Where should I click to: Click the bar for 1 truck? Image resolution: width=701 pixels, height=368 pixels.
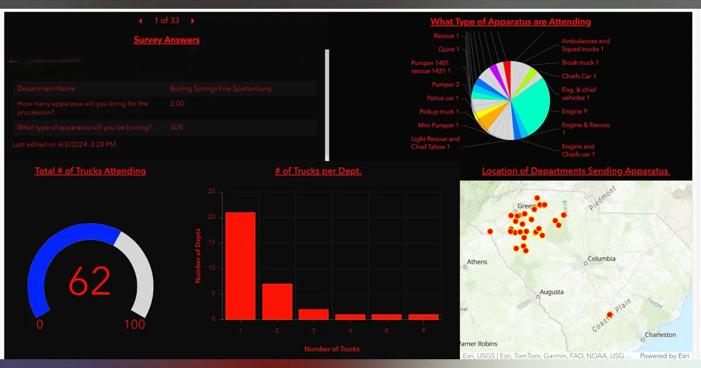(241, 266)
